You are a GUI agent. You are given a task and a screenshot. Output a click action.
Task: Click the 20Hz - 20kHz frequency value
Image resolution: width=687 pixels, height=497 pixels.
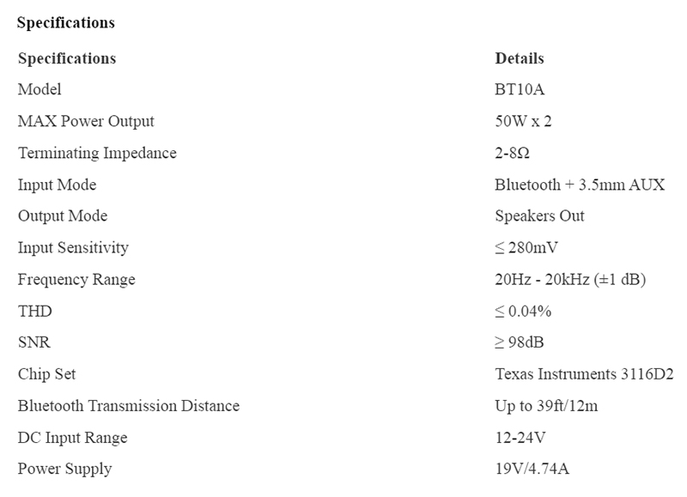[570, 279]
